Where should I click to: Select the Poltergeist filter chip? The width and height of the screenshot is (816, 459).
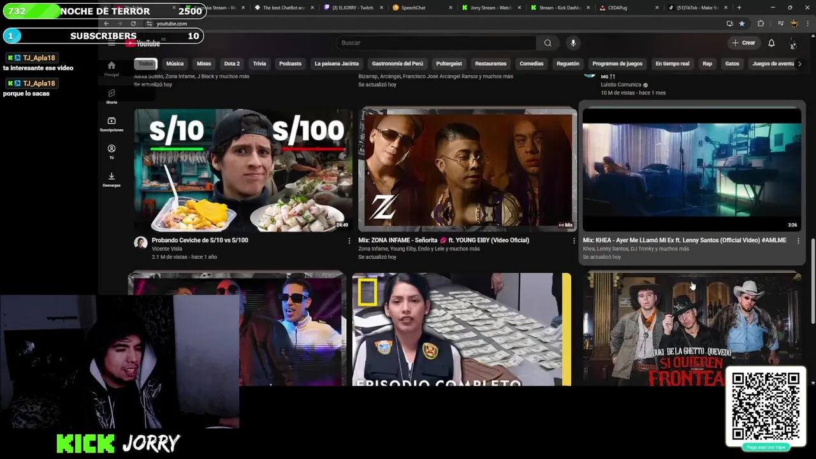tap(449, 64)
